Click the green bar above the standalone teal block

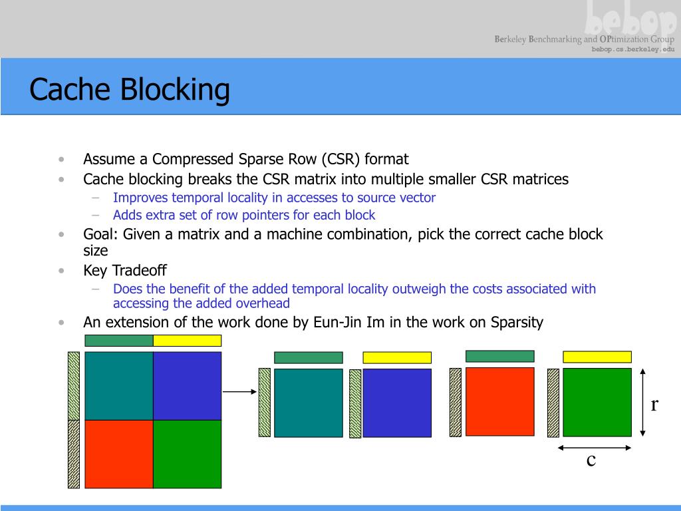click(x=309, y=357)
